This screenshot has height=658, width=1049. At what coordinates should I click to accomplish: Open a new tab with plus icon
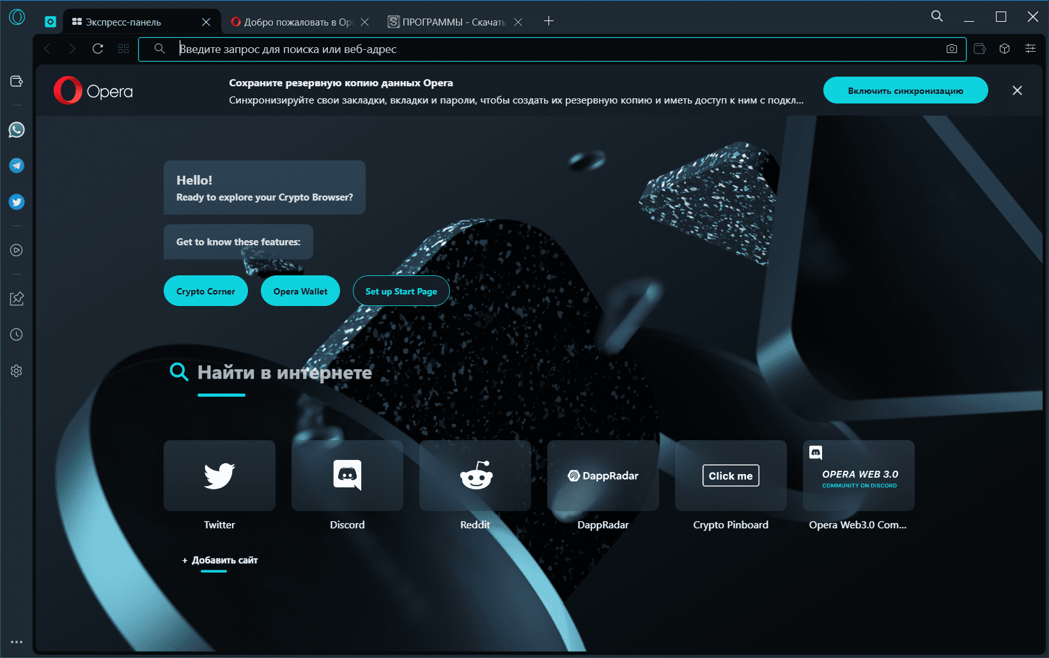[548, 21]
